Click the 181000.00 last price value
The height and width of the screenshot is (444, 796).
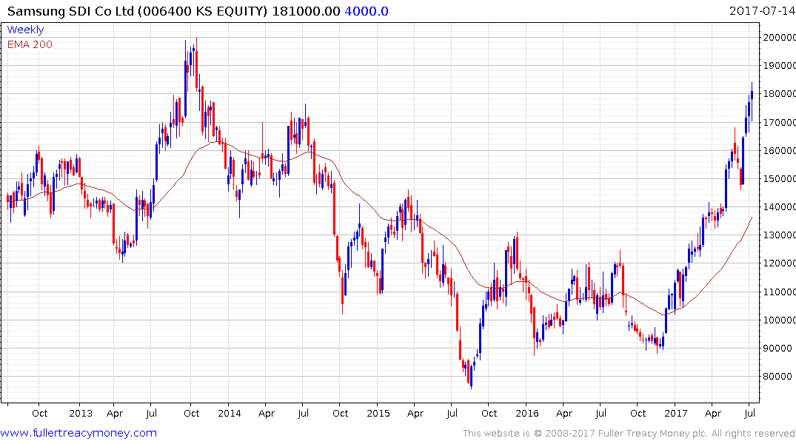pos(306,10)
